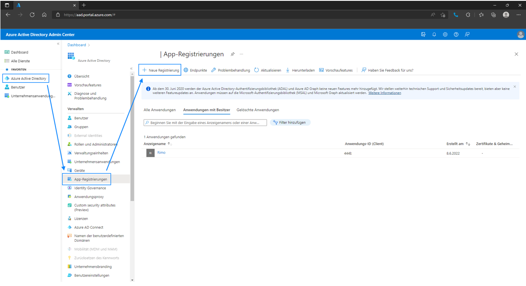Open feedback icon in portal header
The width and height of the screenshot is (526, 286).
[x=467, y=34]
